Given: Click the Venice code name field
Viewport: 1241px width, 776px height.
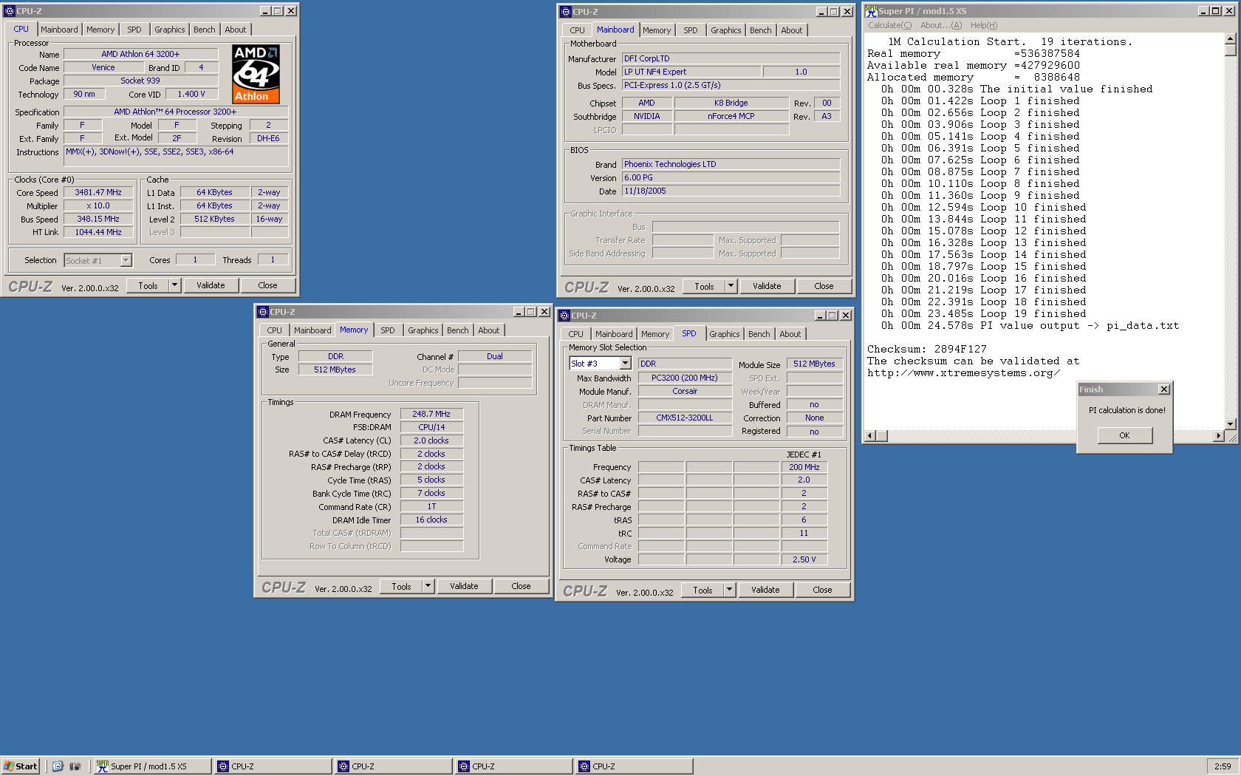Looking at the screenshot, I should coord(103,67).
